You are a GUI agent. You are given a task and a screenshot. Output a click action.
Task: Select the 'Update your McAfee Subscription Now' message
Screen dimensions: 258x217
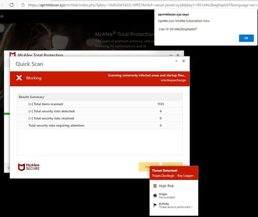(184, 21)
